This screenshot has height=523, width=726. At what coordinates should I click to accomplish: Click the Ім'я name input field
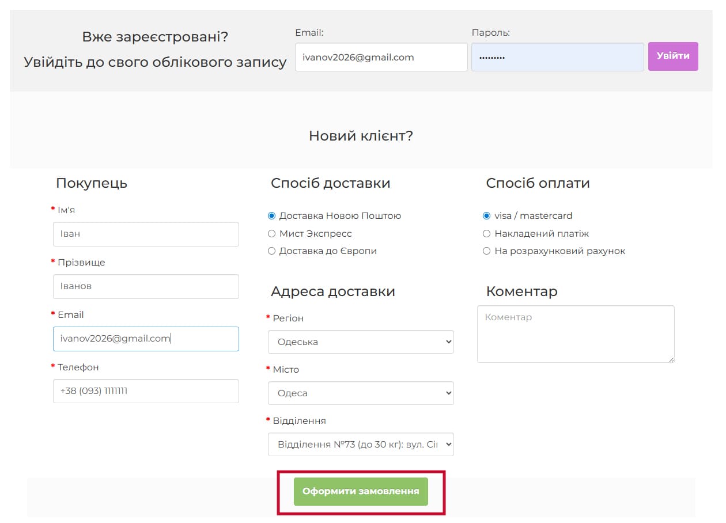point(146,234)
